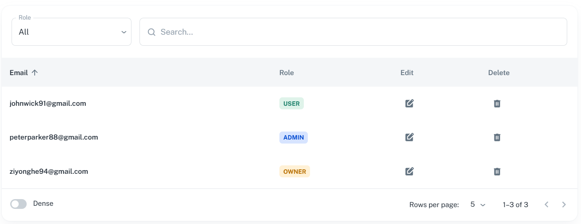
Task: Sort by the Email column header
Action: pyautogui.click(x=19, y=72)
